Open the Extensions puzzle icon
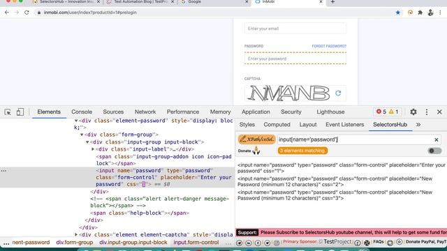This screenshot has height=251, width=447. (420, 13)
